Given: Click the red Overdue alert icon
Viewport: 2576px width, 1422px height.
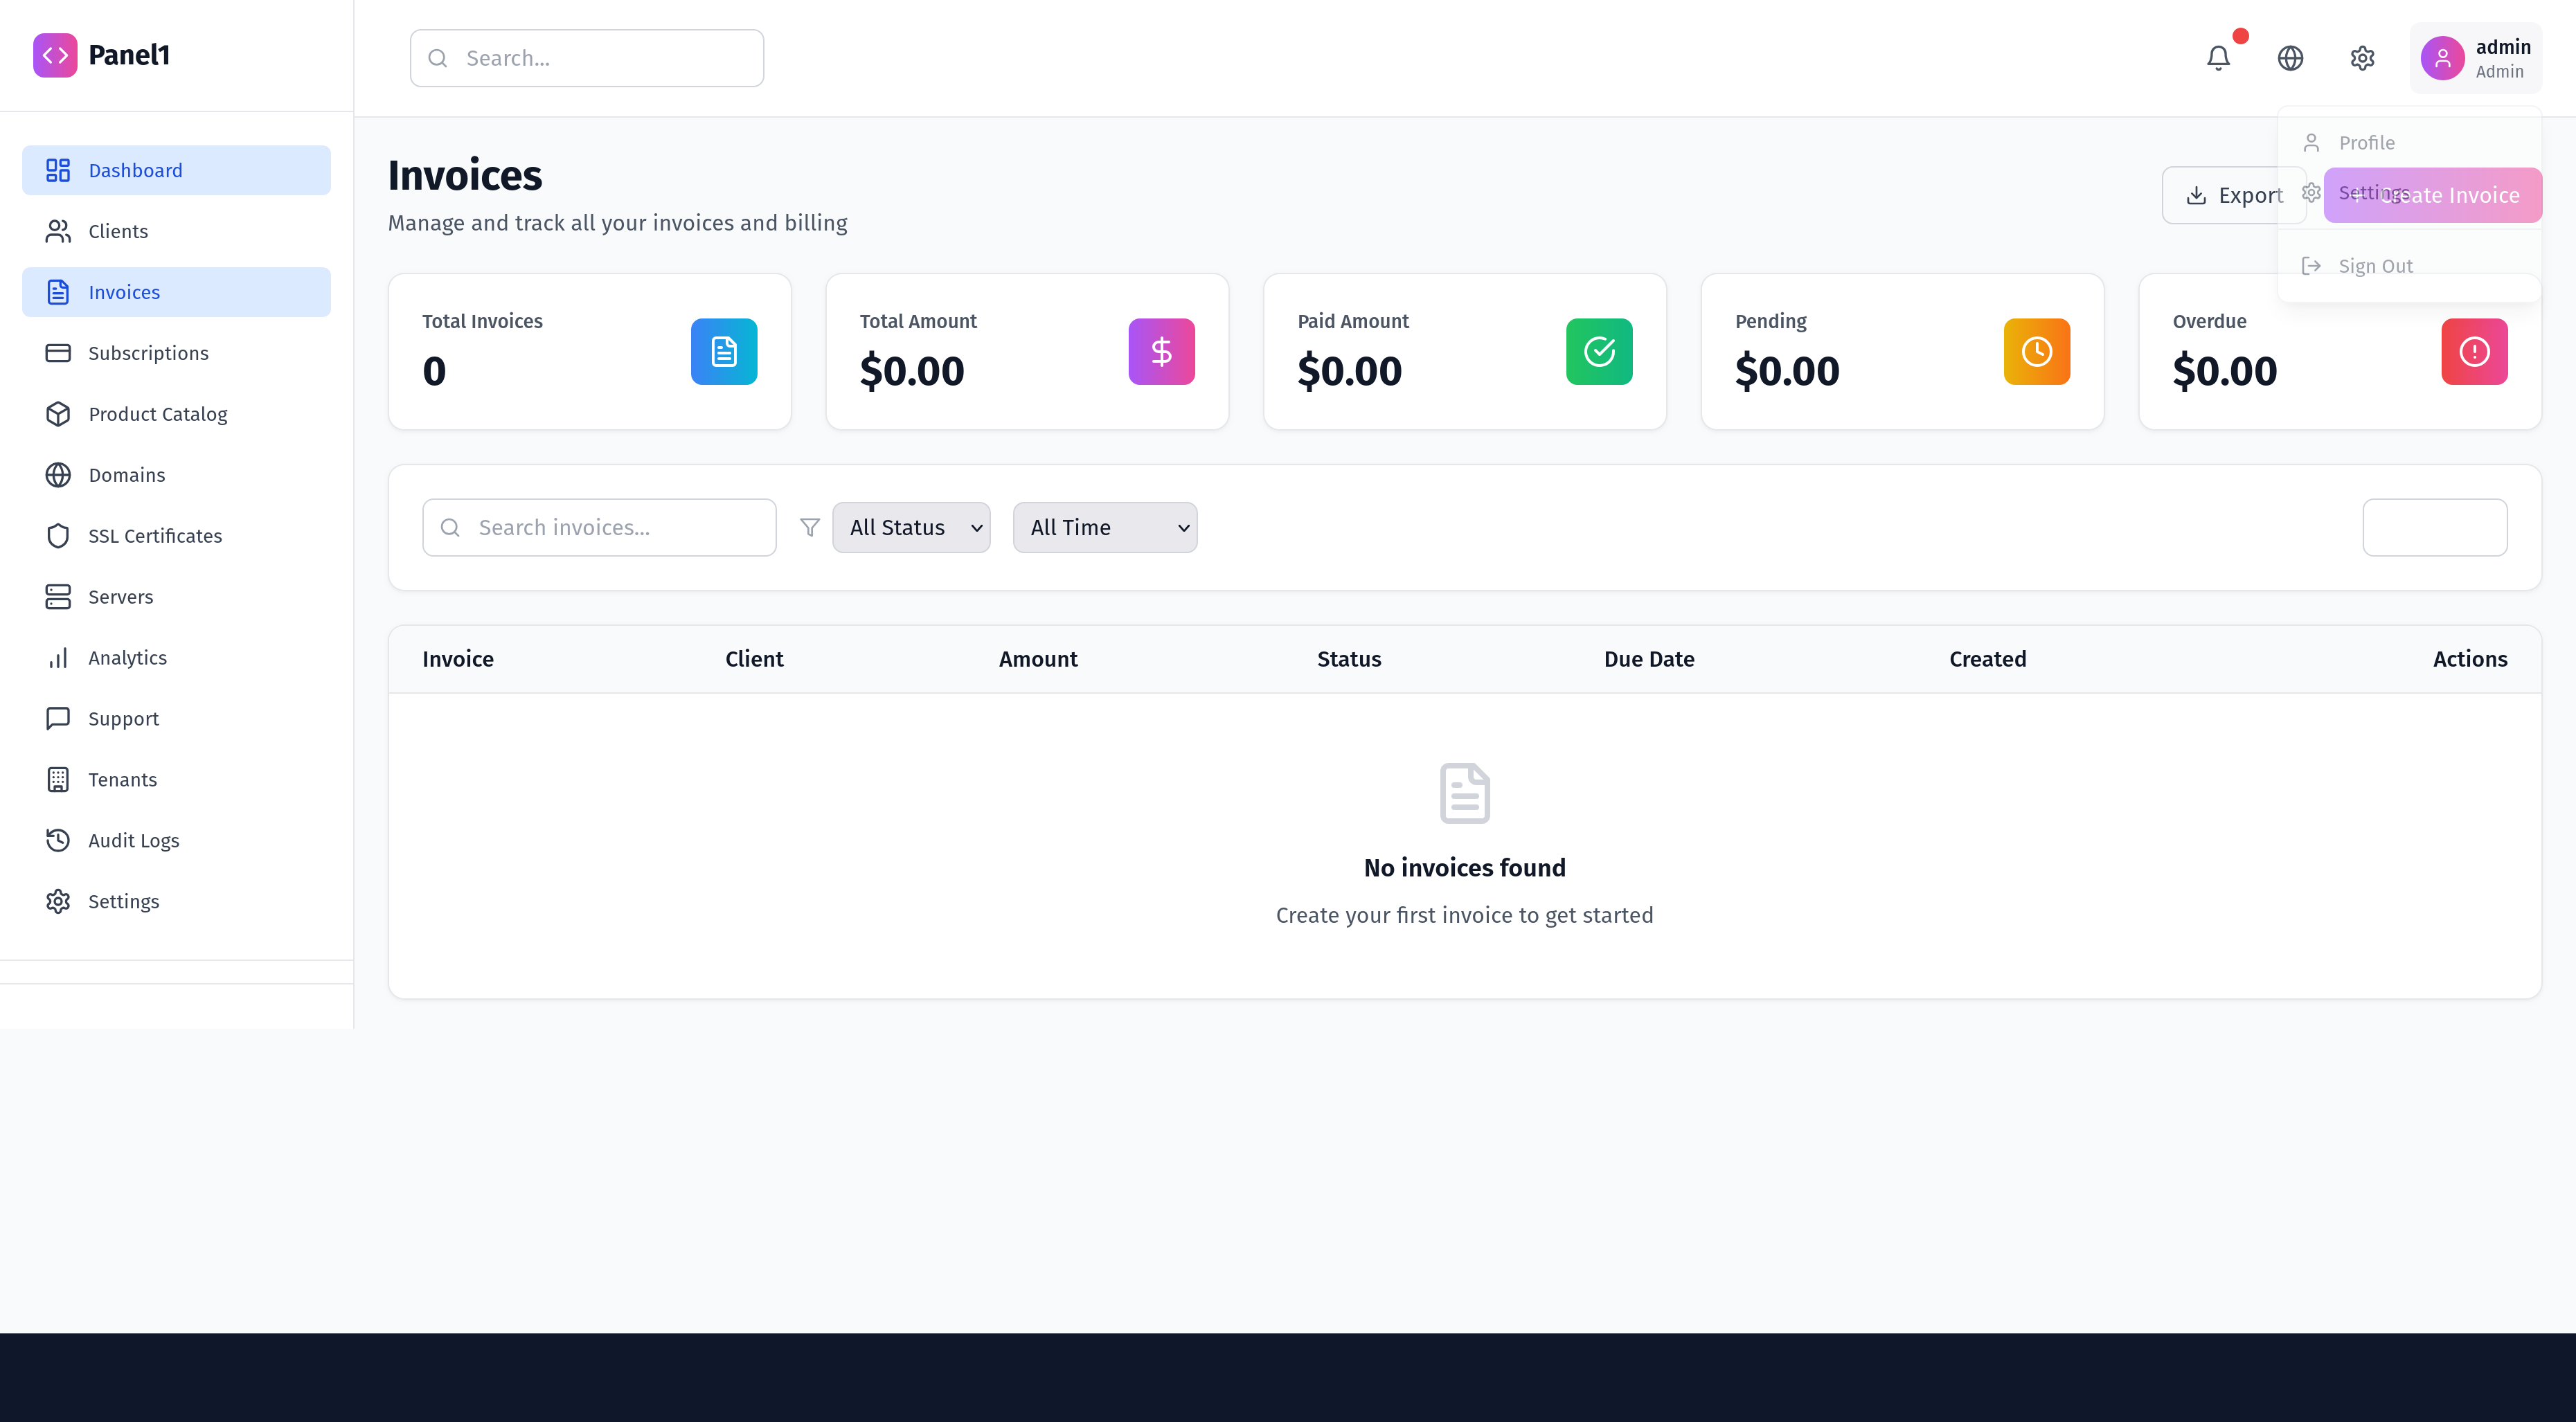Looking at the screenshot, I should point(2474,352).
